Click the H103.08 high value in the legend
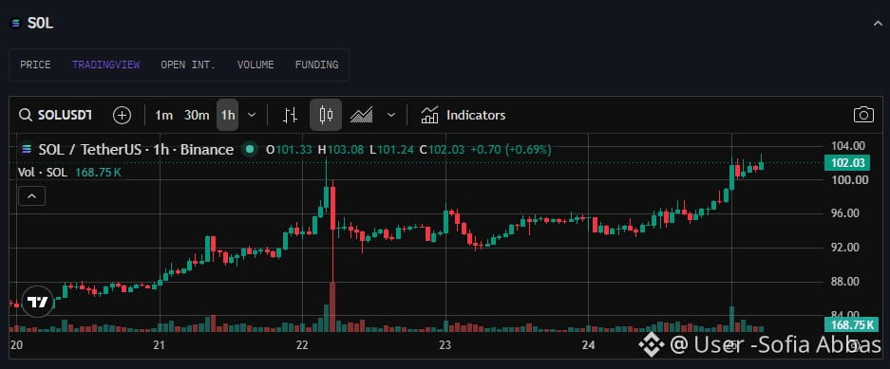The height and width of the screenshot is (369, 890). [341, 150]
